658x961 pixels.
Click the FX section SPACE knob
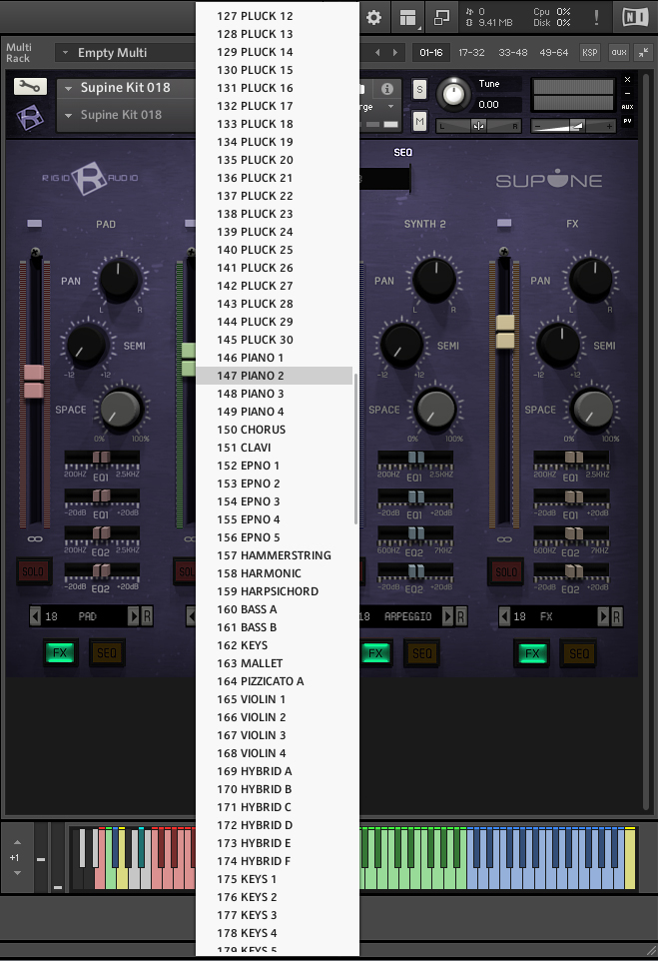592,409
